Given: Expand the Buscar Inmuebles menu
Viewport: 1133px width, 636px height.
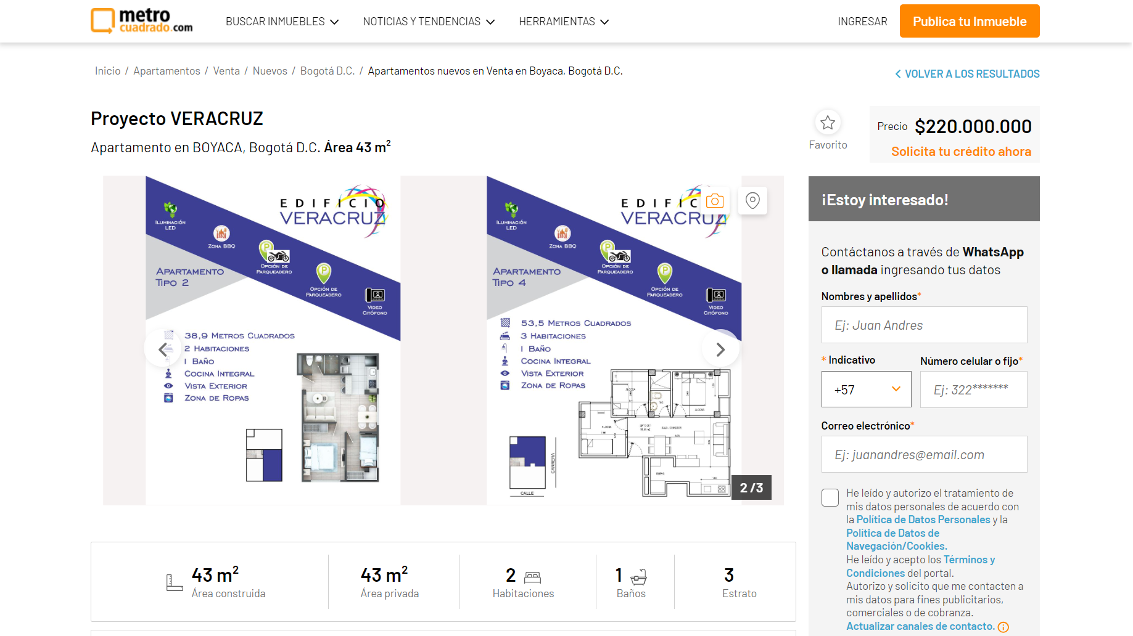Looking at the screenshot, I should (x=282, y=22).
